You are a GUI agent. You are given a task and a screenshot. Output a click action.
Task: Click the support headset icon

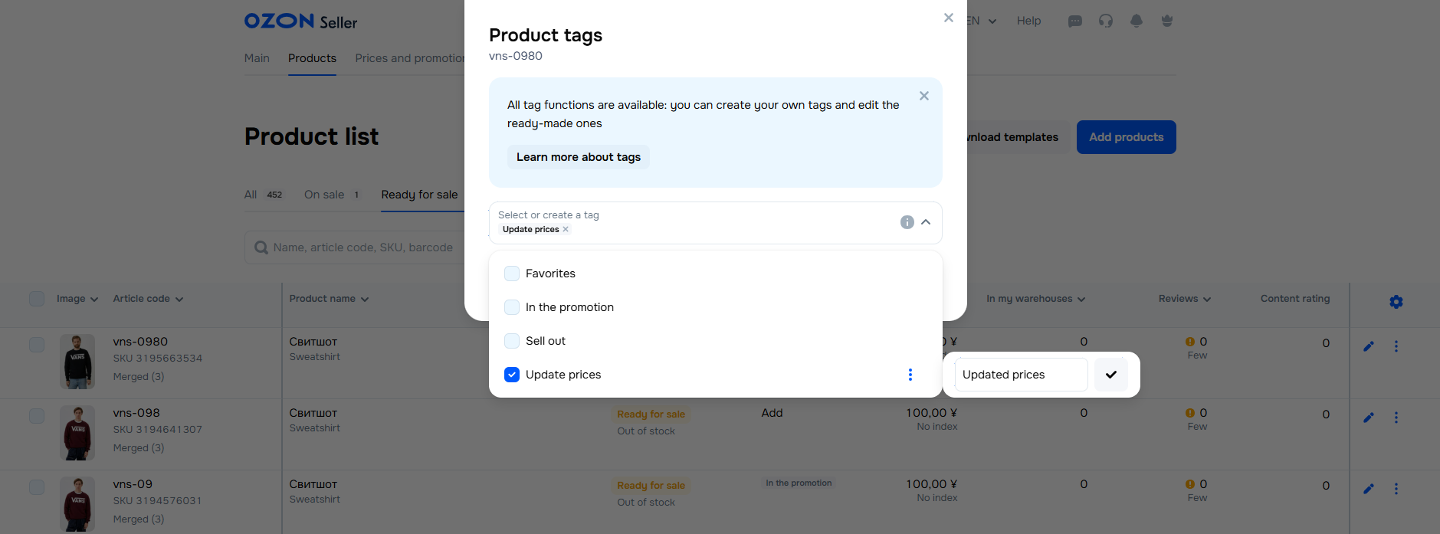coord(1105,21)
